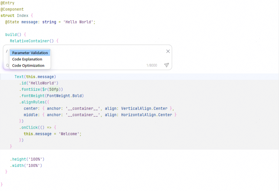Click the send arrow icon
Viewport: 279px width, 191px height.
(166, 65)
